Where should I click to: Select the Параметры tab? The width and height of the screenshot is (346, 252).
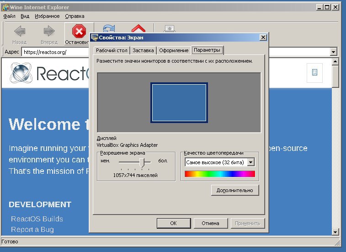pyautogui.click(x=207, y=50)
